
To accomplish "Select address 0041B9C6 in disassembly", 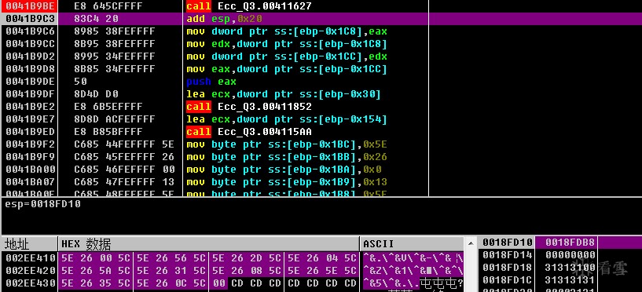I will (30, 31).
